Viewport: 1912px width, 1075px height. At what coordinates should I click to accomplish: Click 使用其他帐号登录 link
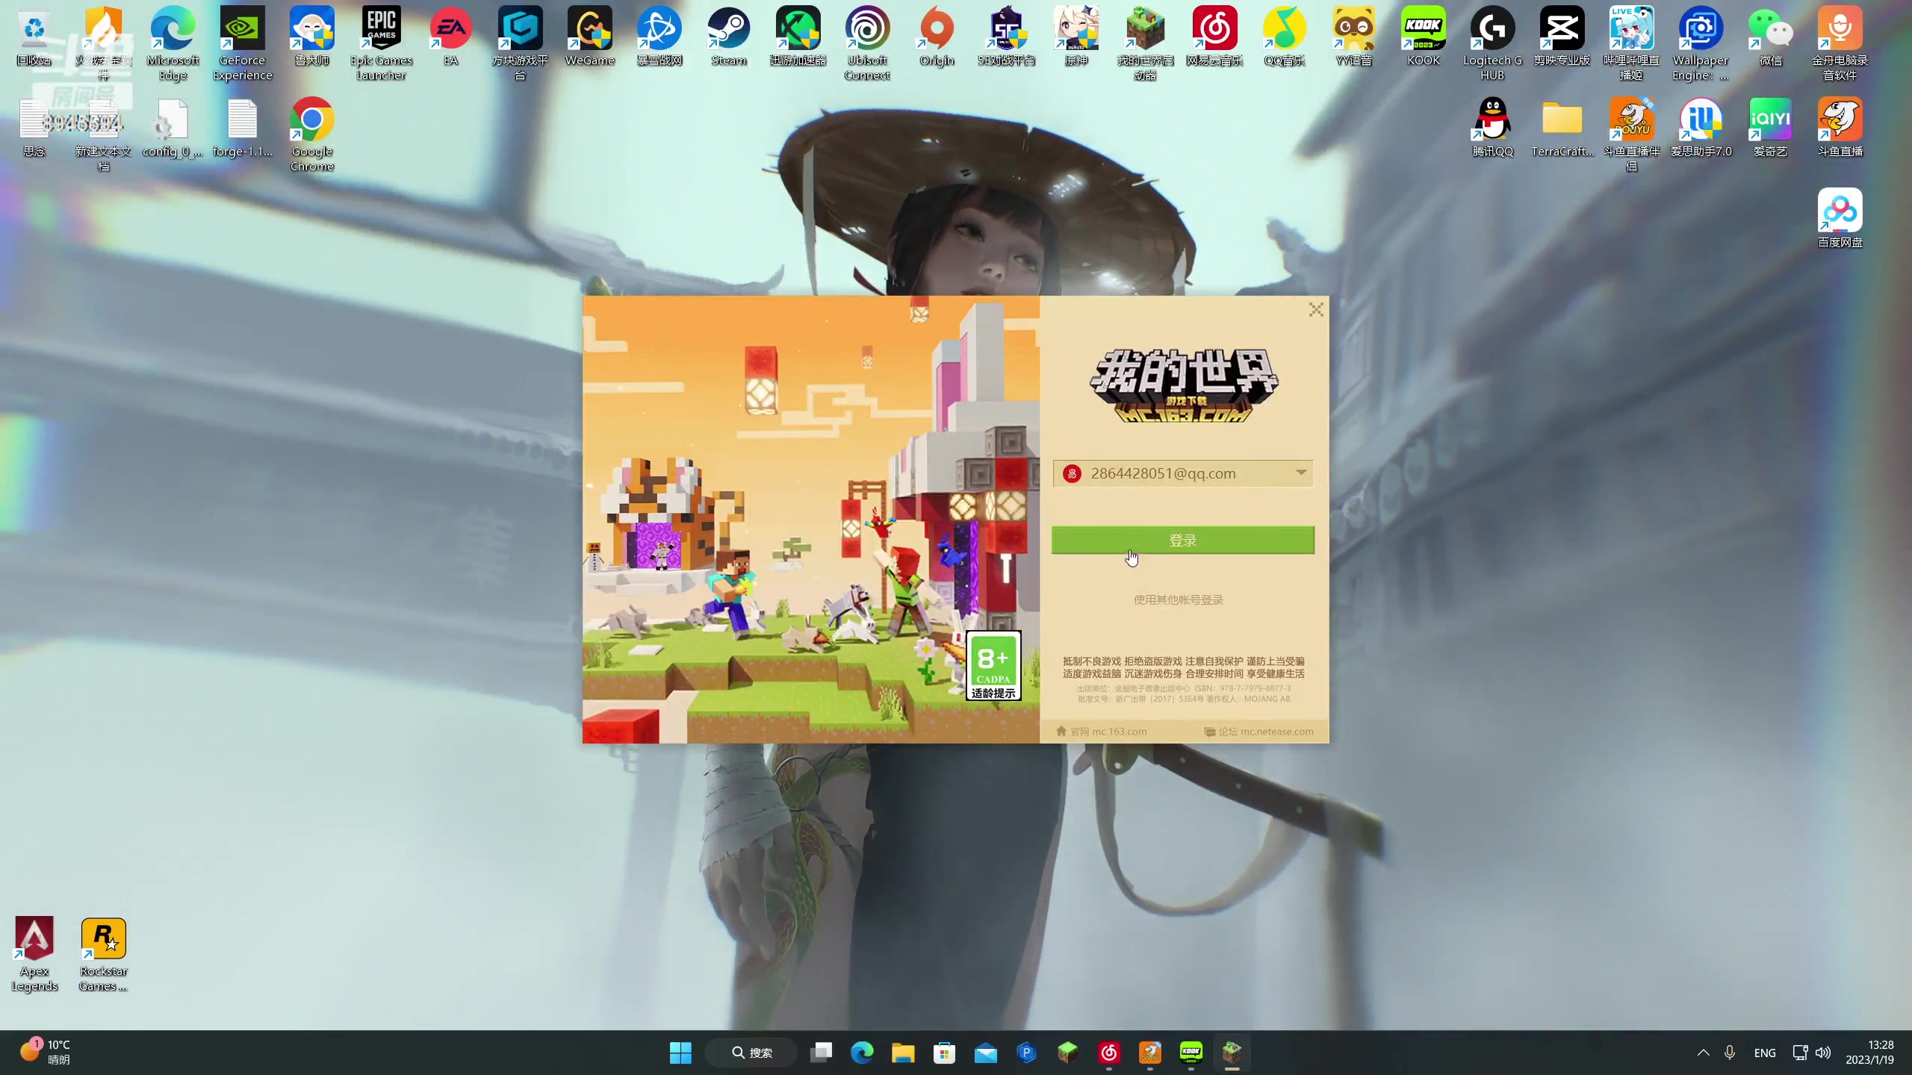coord(1179,599)
